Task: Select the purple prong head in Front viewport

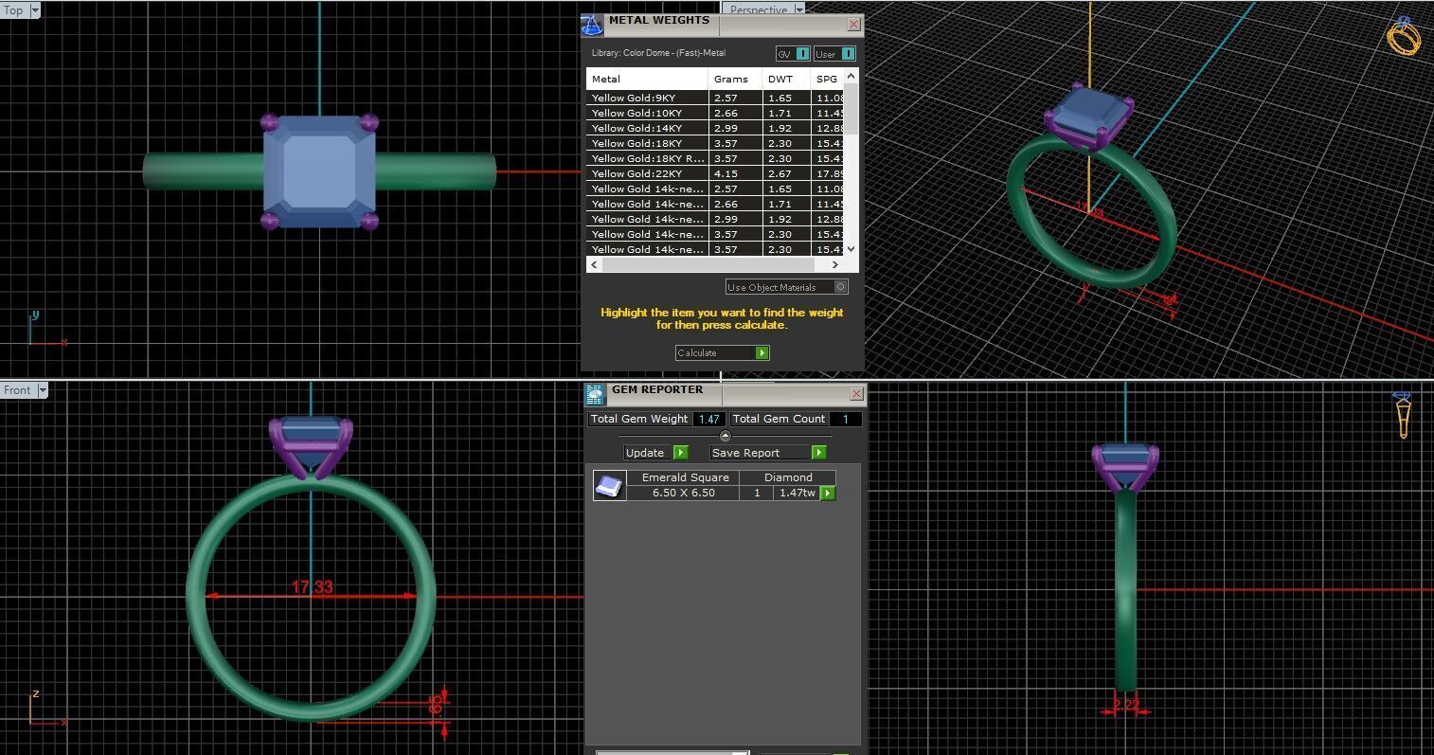Action: point(311,444)
